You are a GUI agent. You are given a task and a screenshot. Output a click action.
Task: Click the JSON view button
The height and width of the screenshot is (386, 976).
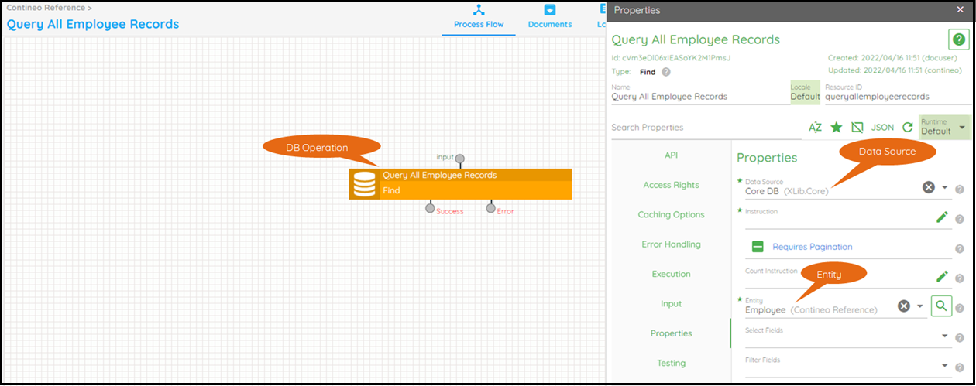coord(882,128)
